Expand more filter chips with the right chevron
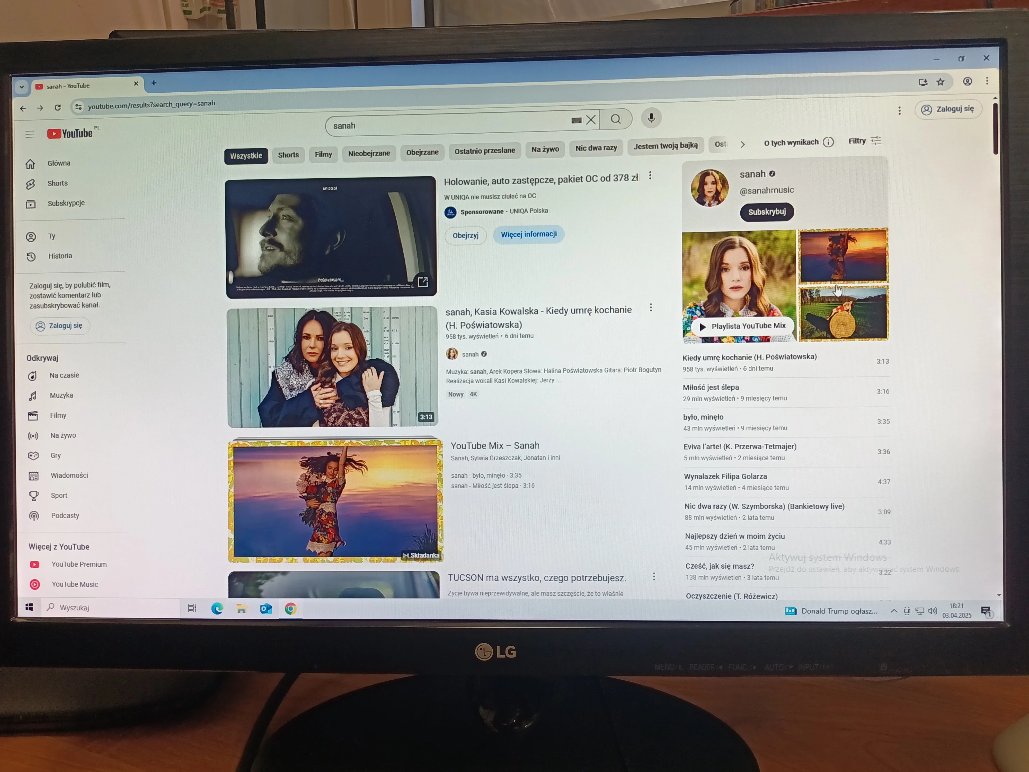The height and width of the screenshot is (772, 1029). [743, 144]
